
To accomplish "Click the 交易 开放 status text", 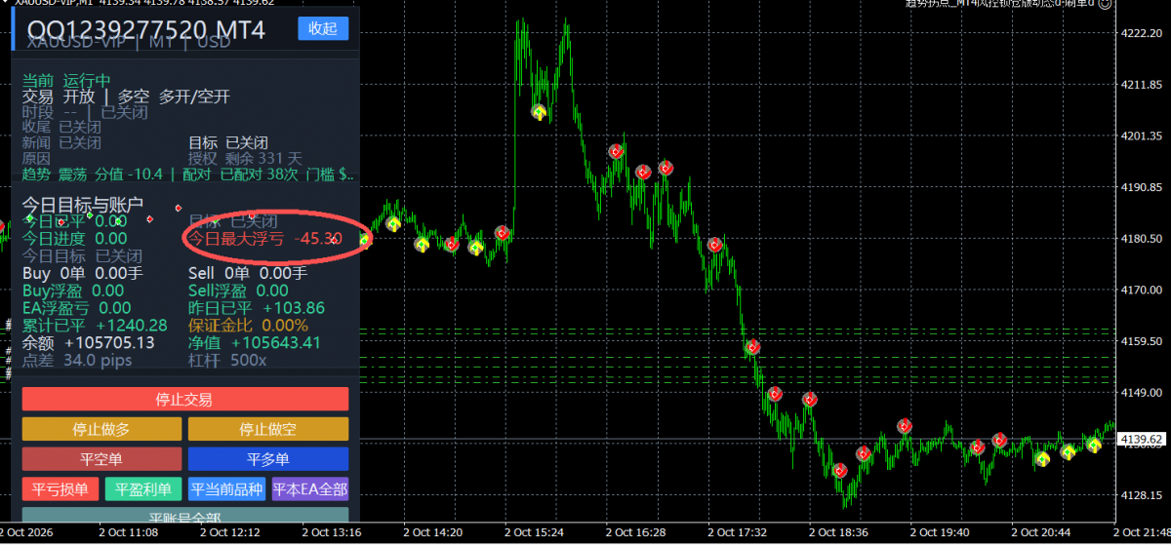I will pyautogui.click(x=59, y=97).
